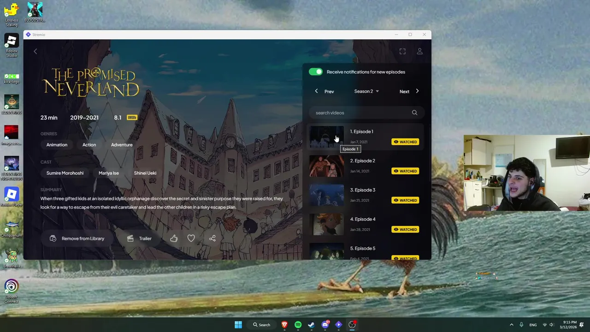Open ELDEN RING NIGHTREIGN desktop shortcut
The width and height of the screenshot is (590, 332).
pos(12,169)
